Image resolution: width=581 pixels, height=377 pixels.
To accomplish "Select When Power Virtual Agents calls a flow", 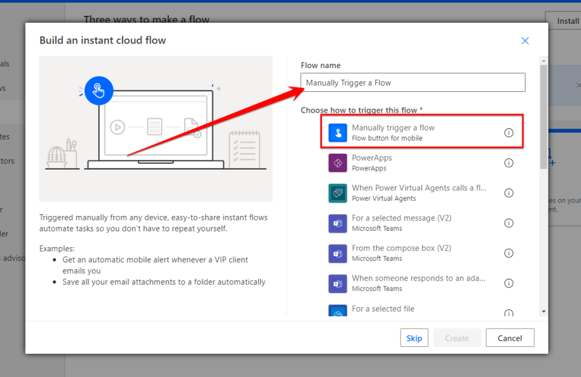I will click(422, 193).
